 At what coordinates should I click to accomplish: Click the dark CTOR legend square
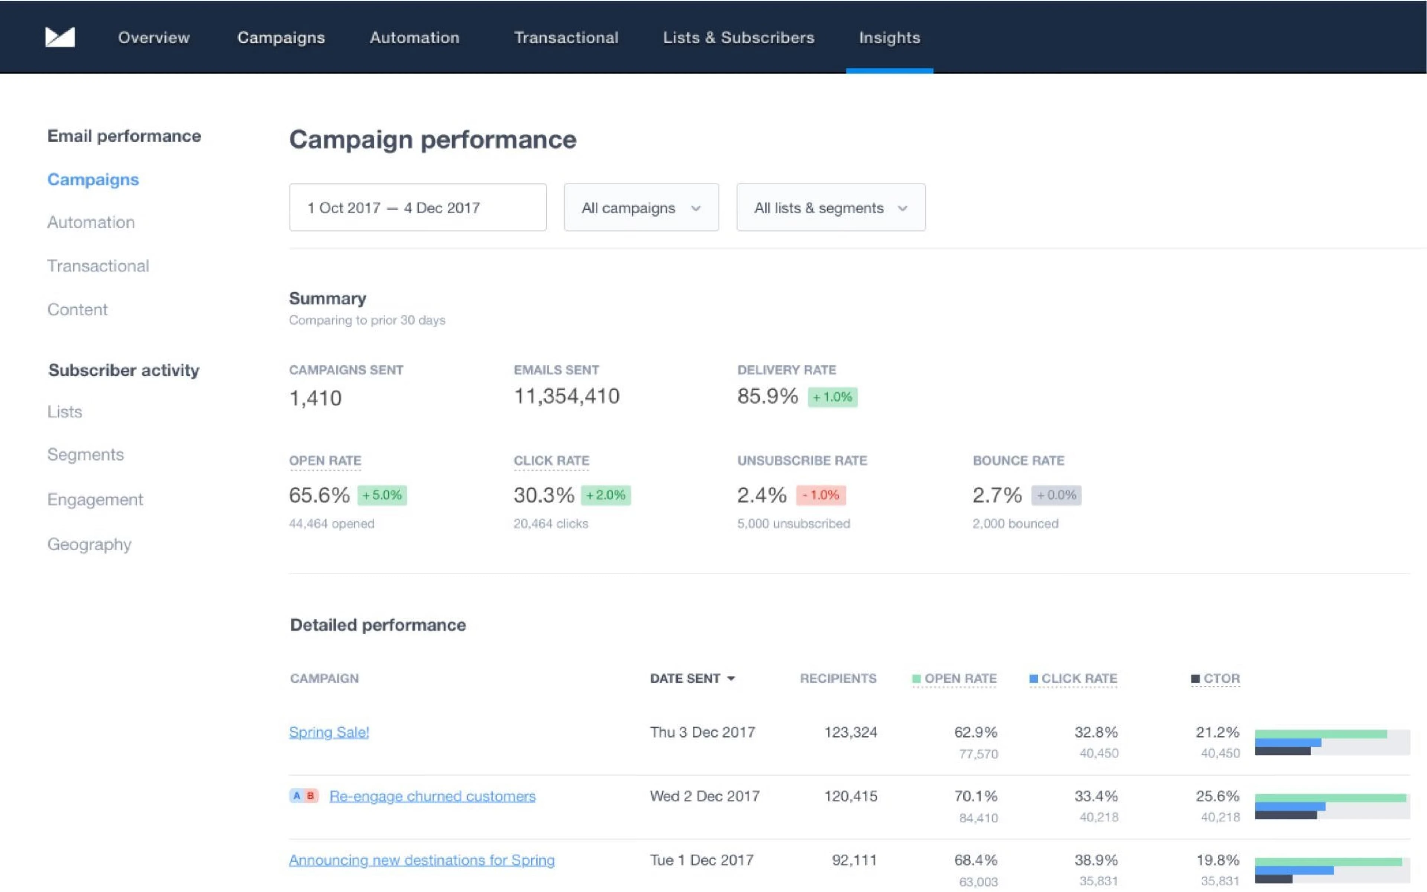[x=1195, y=679]
